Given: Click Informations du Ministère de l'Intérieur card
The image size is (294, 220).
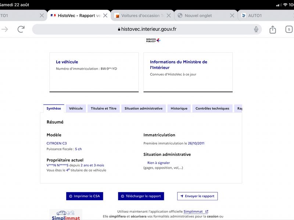Looking at the screenshot, I should click(x=188, y=72).
